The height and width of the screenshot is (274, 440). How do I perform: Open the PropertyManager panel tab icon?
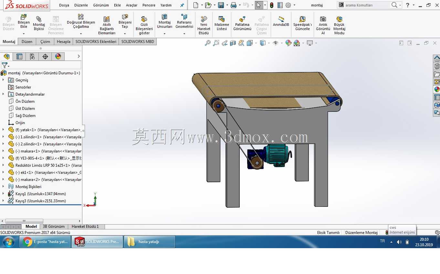[19, 57]
